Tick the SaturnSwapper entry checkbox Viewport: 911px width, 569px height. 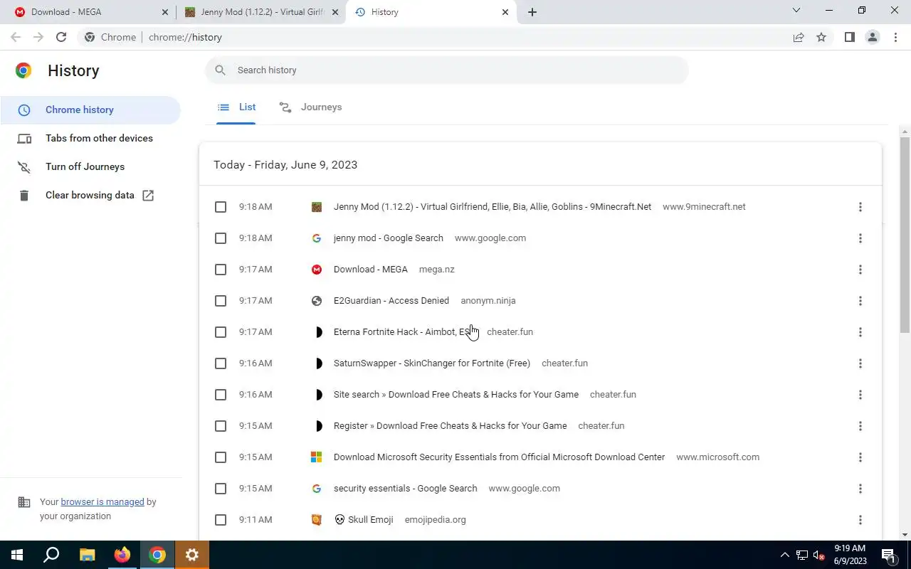[x=221, y=363]
